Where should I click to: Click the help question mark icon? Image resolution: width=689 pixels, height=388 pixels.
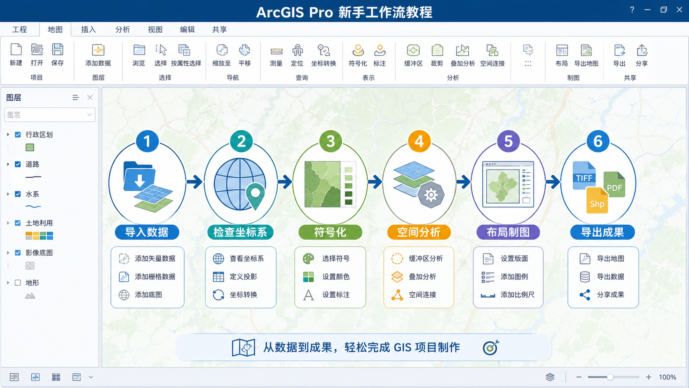[x=632, y=9]
